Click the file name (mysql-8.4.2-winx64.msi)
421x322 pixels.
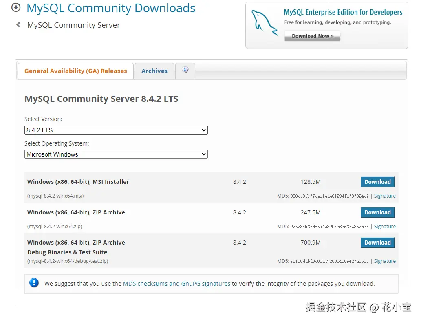tap(55, 196)
